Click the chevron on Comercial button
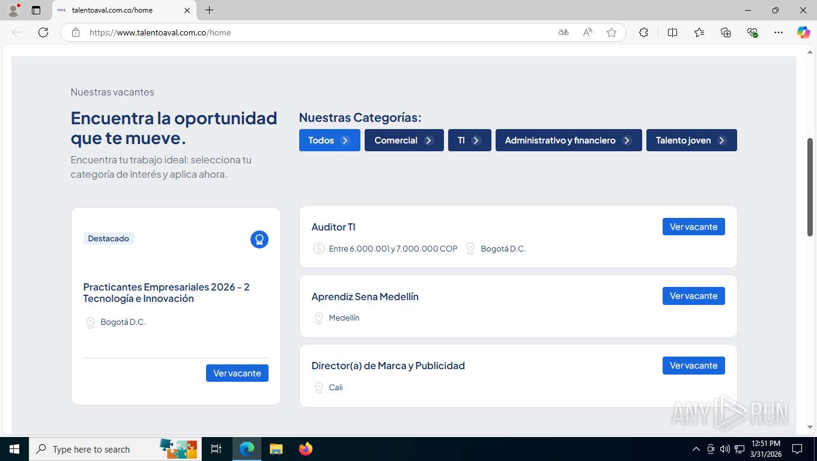Screen dimensions: 817x461 [429, 140]
